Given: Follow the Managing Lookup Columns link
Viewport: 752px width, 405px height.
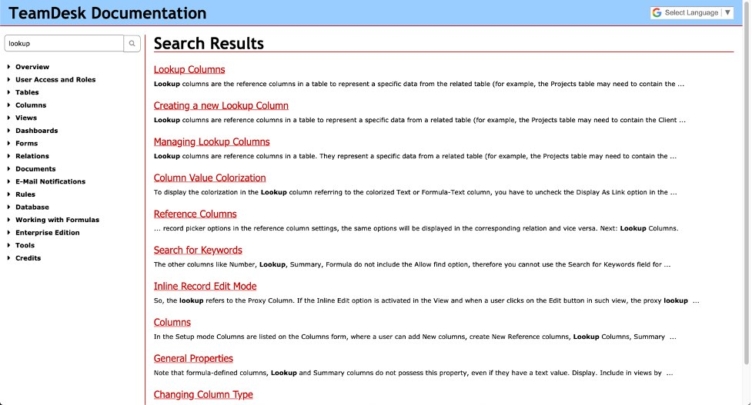Looking at the screenshot, I should (x=212, y=142).
